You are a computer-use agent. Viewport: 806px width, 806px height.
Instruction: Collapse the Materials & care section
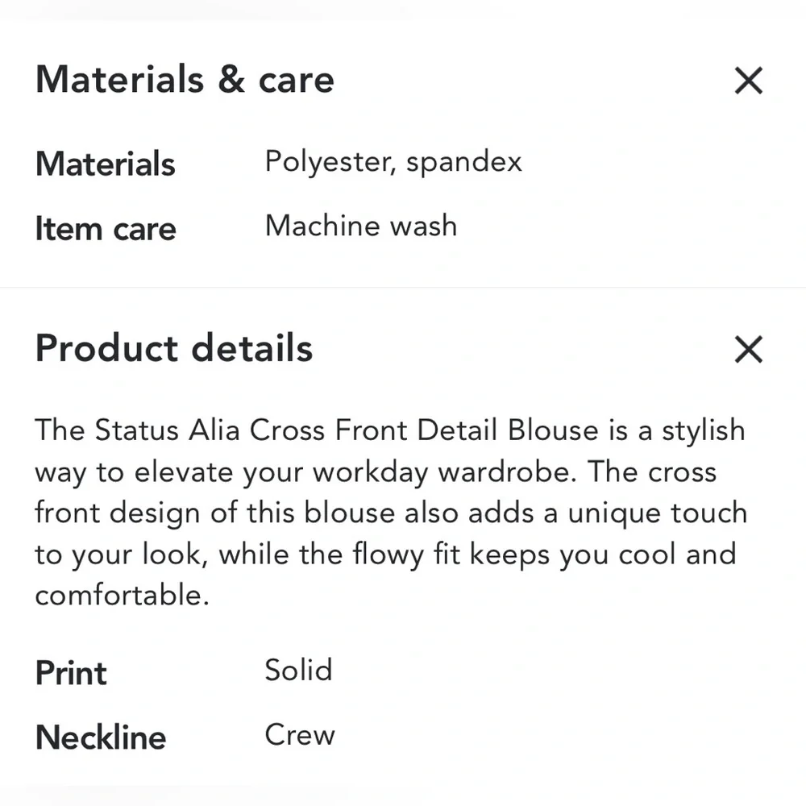point(749,81)
